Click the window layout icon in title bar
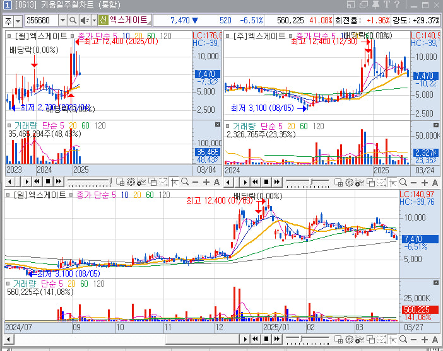The image size is (443, 351). [351, 4]
